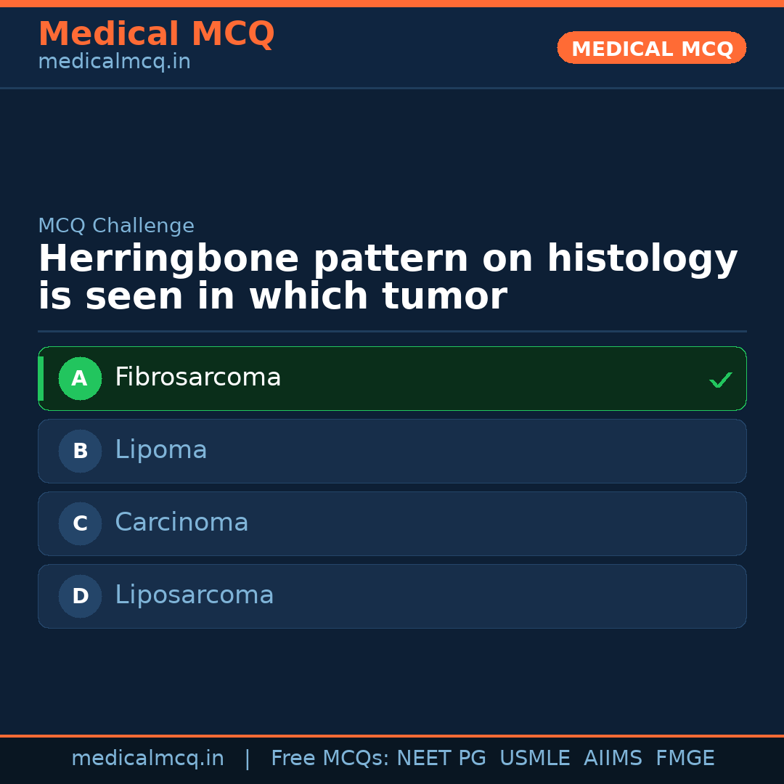Click the green bar beside option A
Image resolution: width=784 pixels, height=784 pixels.
(x=41, y=378)
